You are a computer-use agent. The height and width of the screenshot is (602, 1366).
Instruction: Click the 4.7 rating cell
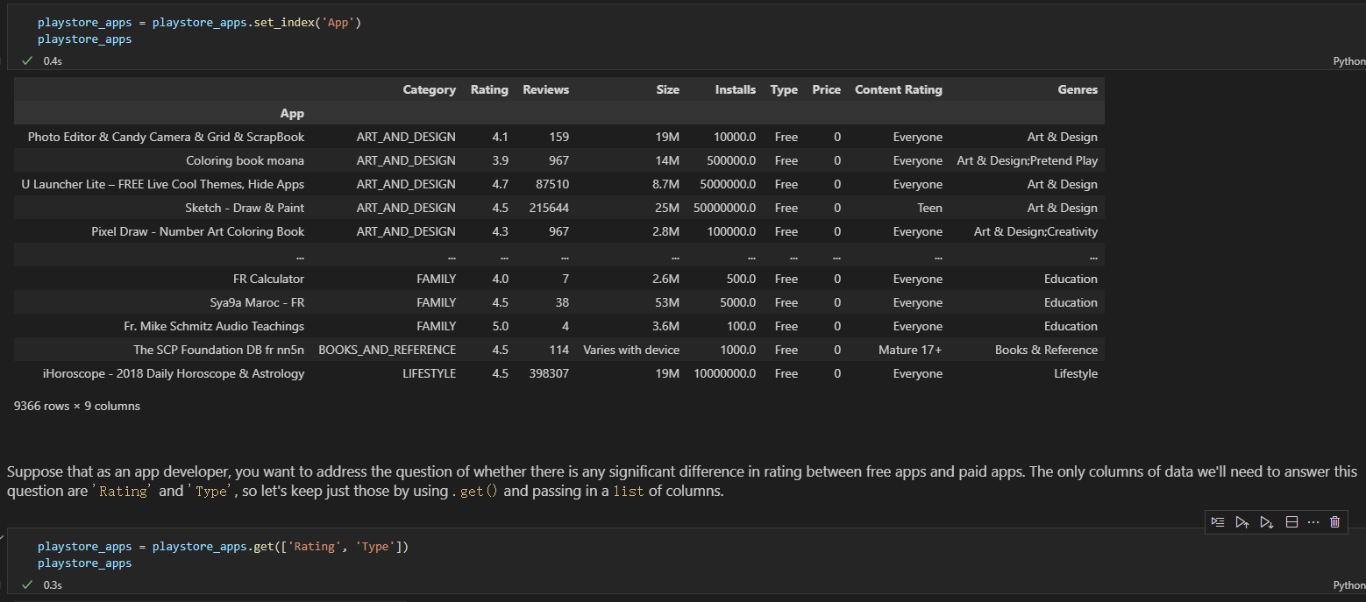tap(500, 184)
